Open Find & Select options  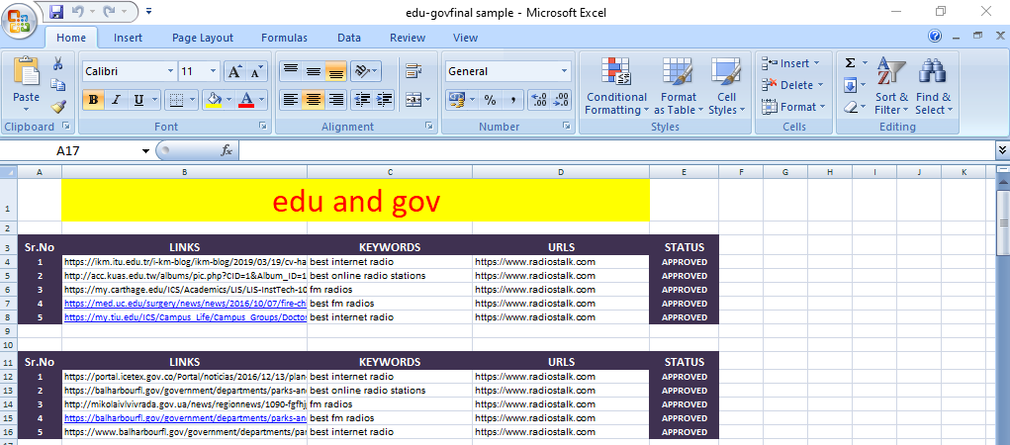[933, 86]
